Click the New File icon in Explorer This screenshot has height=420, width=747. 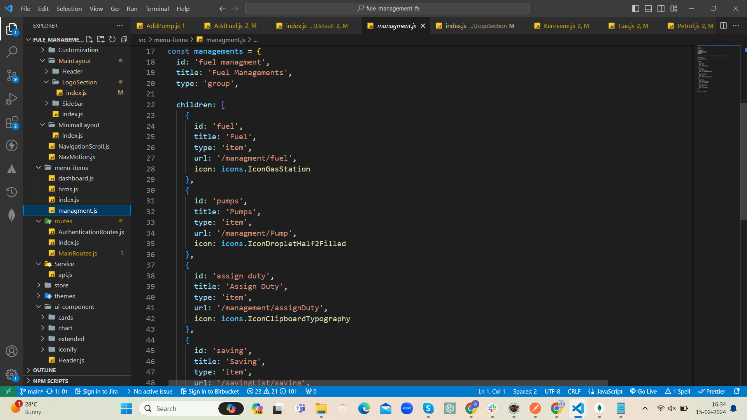[89, 39]
